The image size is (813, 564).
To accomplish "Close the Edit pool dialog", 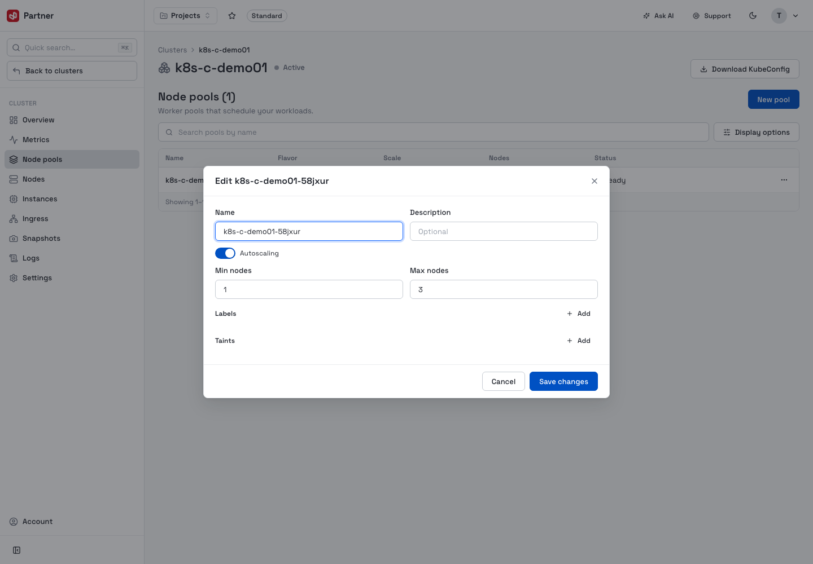I will [x=594, y=181].
